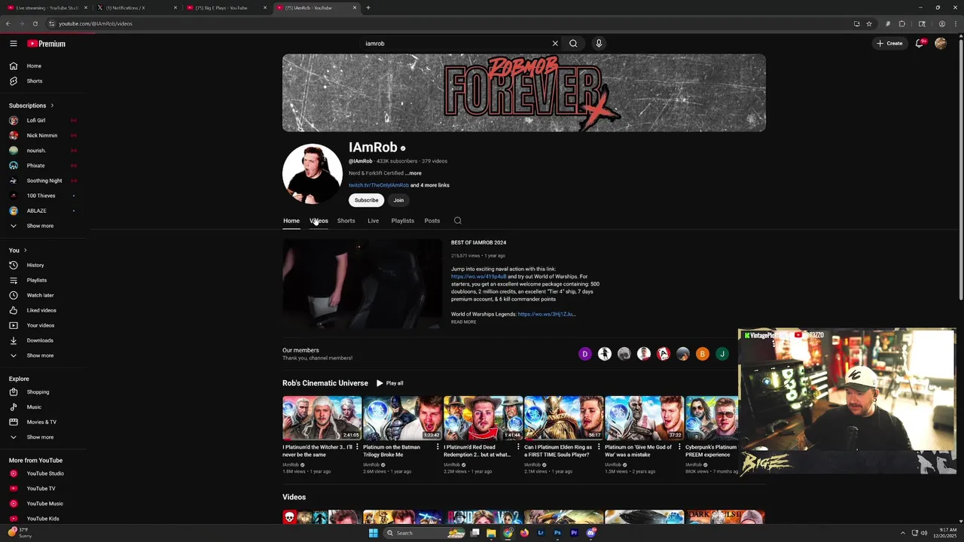Open YouTube Kids link
964x542 pixels.
coord(44,519)
